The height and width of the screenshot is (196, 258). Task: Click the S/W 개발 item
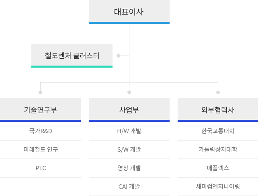[x=129, y=150]
